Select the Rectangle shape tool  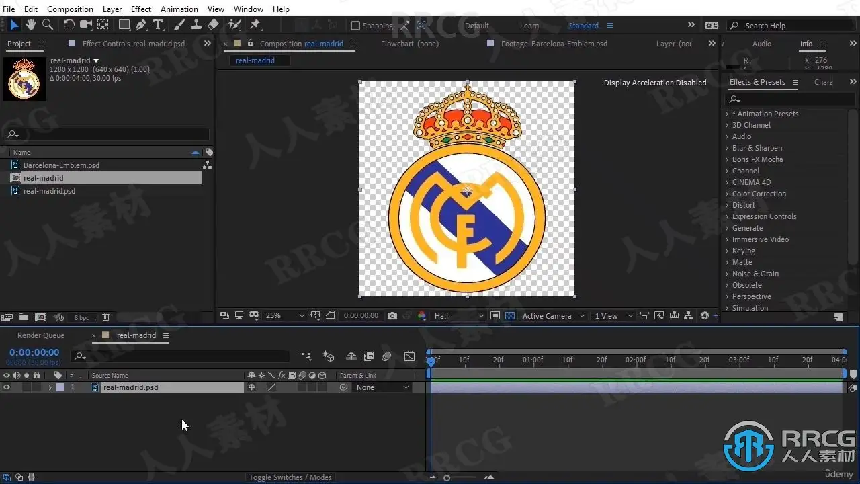tap(124, 25)
